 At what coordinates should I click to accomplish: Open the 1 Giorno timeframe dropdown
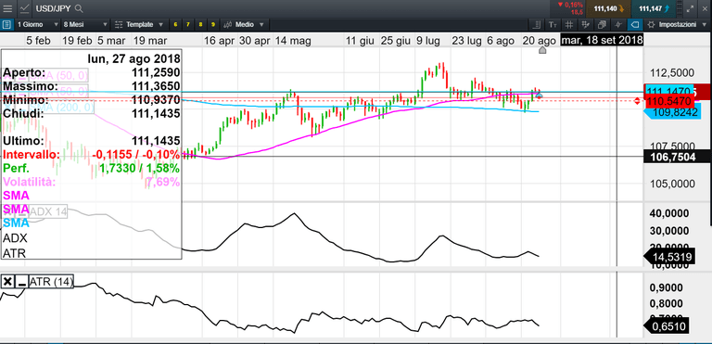tap(38, 24)
